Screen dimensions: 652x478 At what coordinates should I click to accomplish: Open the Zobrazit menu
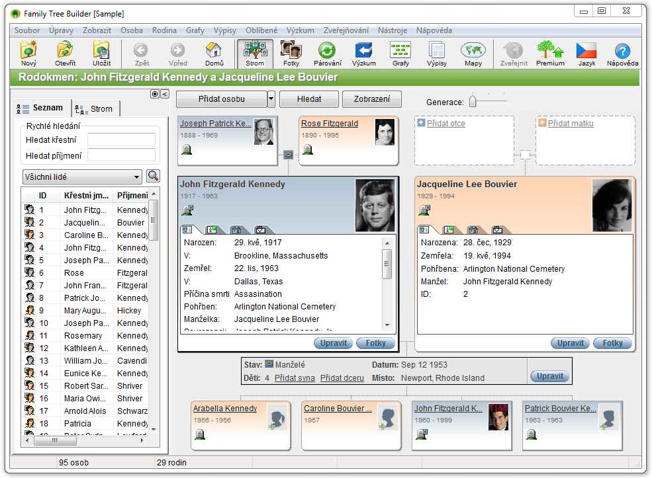coord(97,30)
